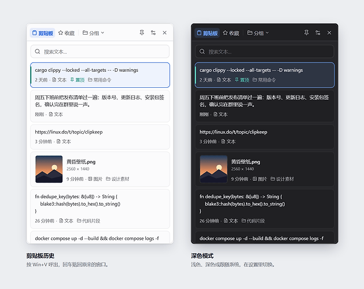The image size is (364, 289).
Task: Open 黄昏壁纸 thumbnail in dark window
Action: coord(214,169)
